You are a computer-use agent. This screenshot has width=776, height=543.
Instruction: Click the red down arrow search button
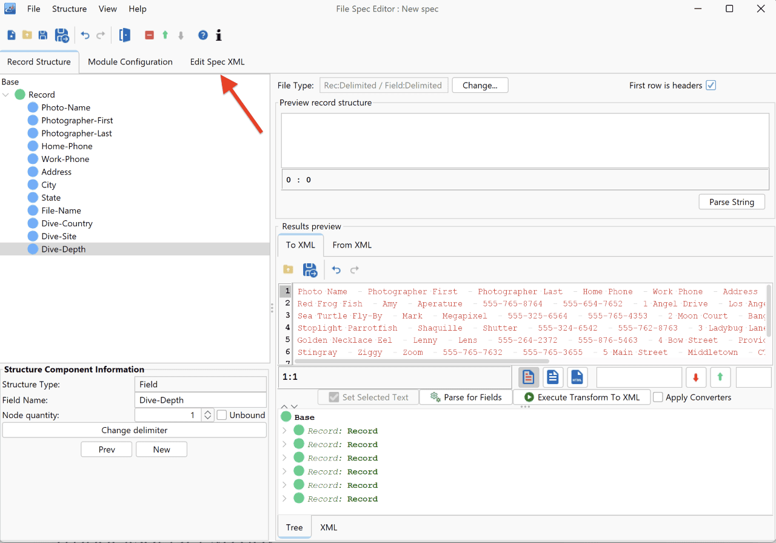pos(696,377)
